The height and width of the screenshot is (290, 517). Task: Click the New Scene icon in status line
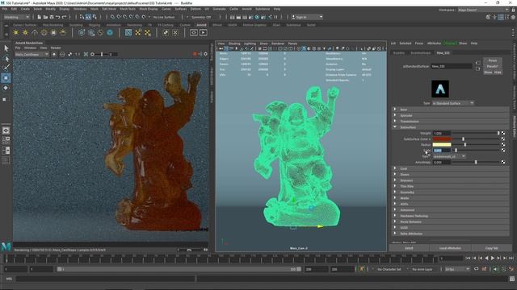pyautogui.click(x=40, y=17)
